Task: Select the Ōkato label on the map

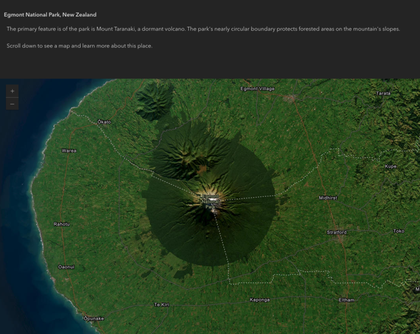Action: [104, 122]
